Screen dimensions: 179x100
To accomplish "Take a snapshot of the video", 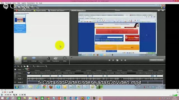I will pos(8,92).
